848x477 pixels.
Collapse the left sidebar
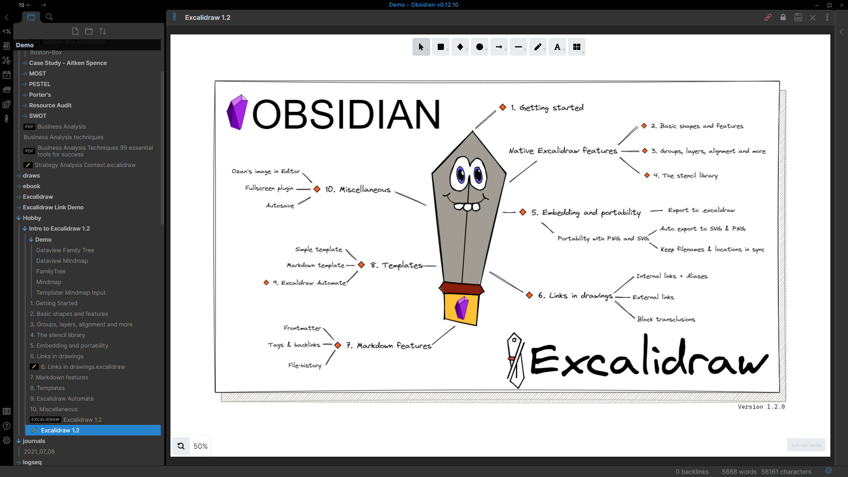[x=7, y=17]
